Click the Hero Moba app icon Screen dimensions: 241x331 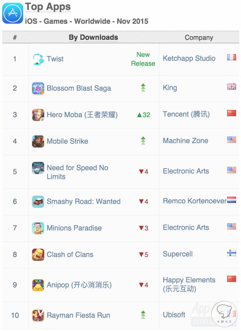pyautogui.click(x=38, y=115)
